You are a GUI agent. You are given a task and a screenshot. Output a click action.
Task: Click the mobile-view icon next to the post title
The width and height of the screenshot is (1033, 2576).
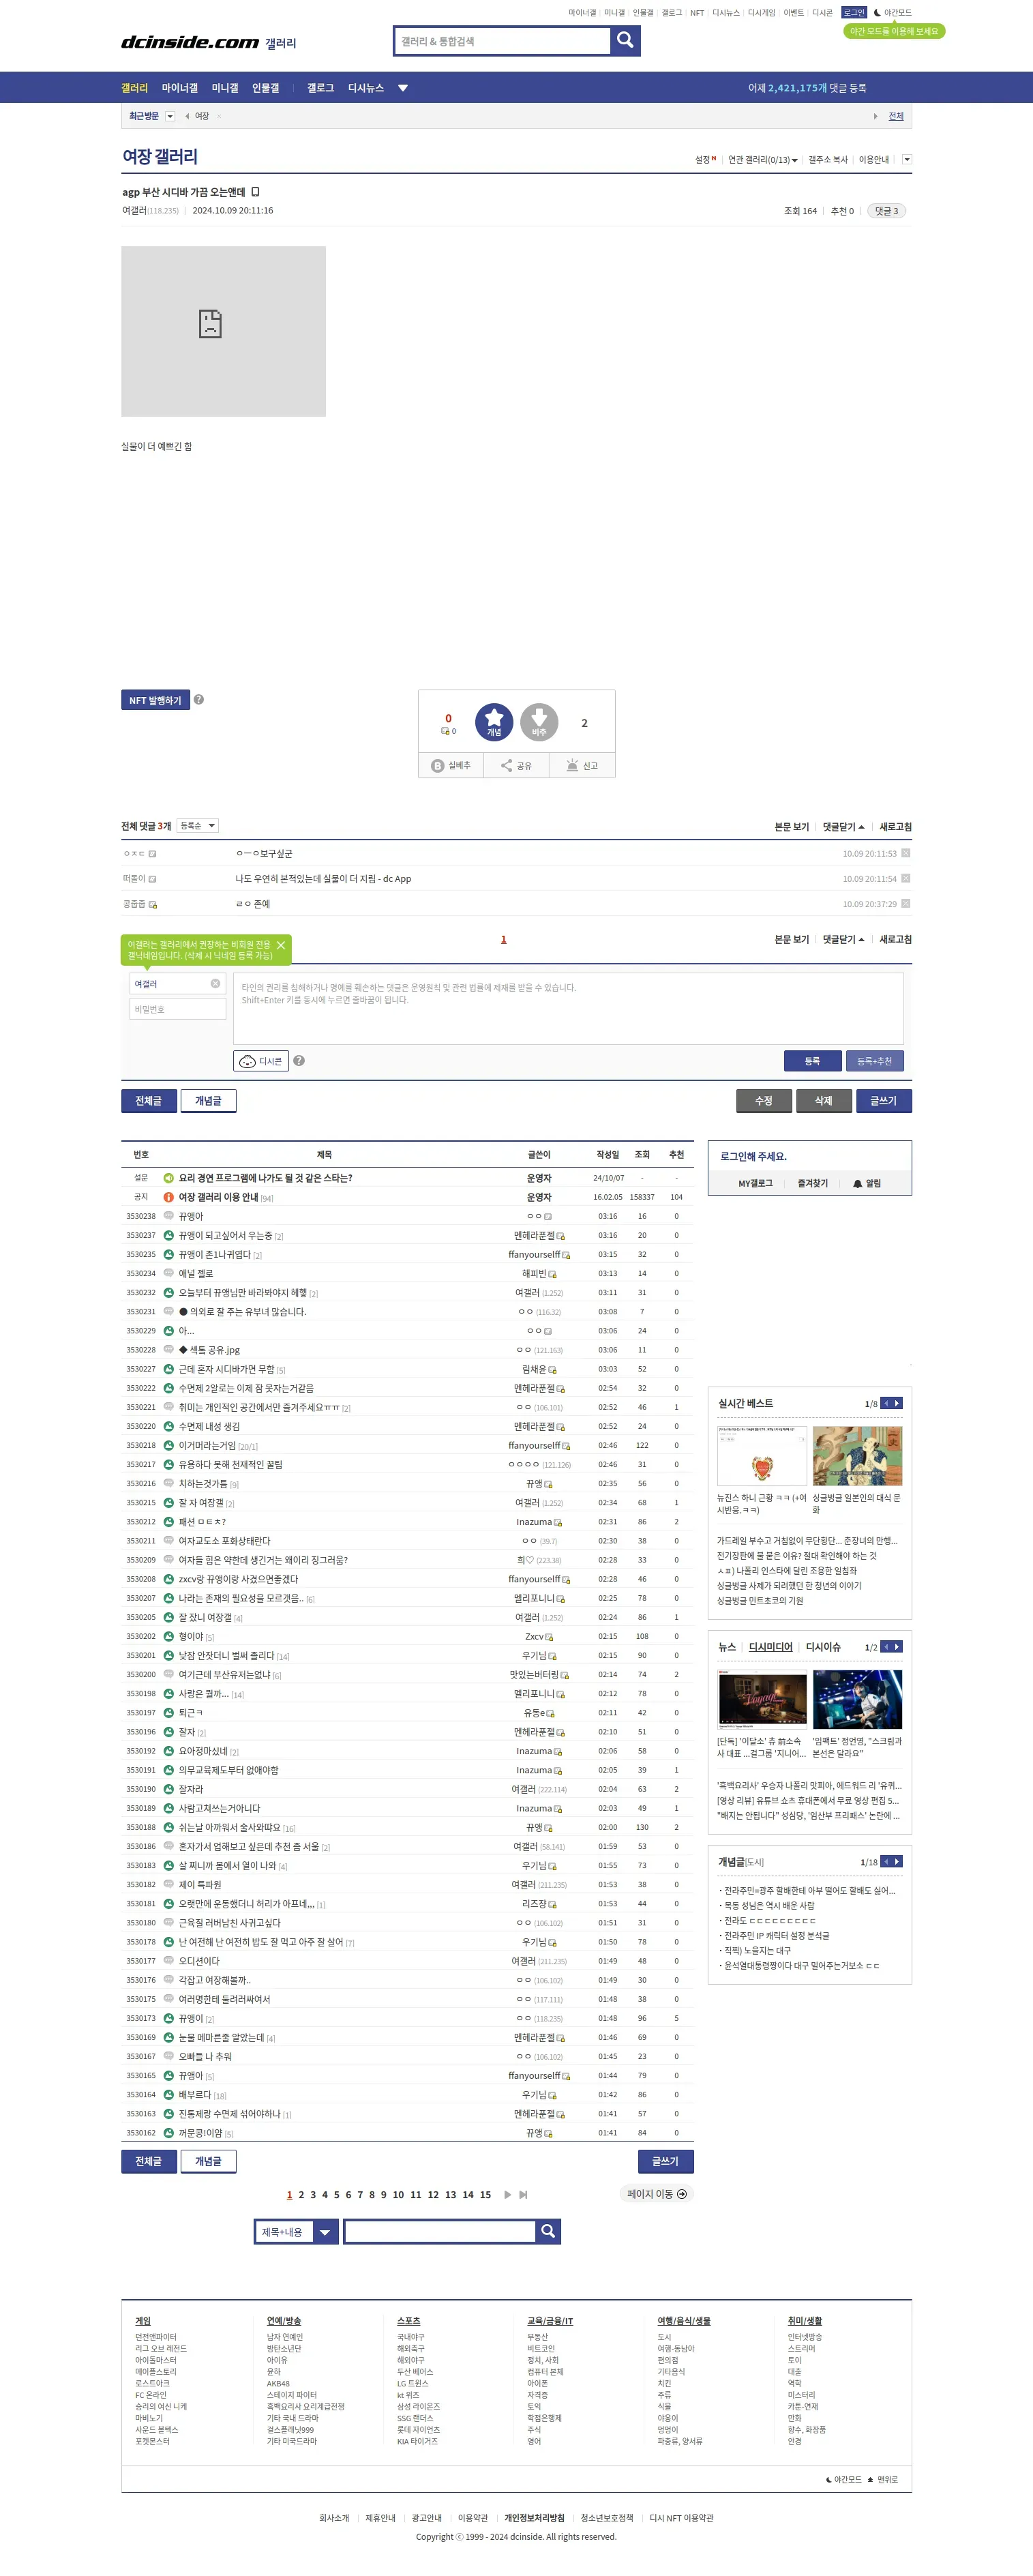pos(255,192)
